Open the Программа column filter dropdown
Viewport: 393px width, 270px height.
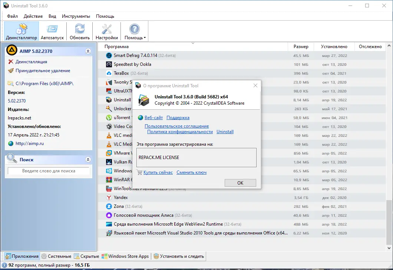[x=193, y=43]
